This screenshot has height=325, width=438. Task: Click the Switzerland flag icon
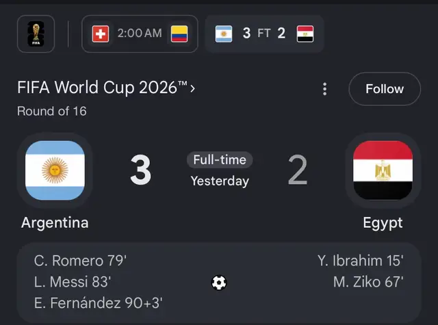101,34
